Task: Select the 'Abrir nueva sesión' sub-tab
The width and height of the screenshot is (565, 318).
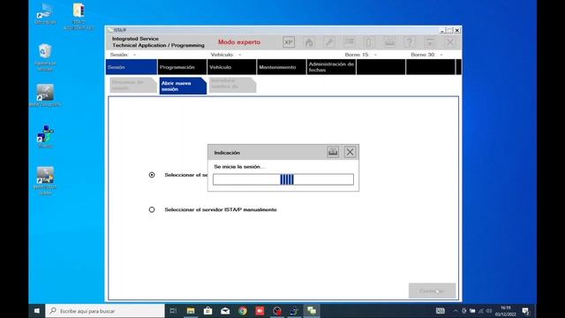Action: [x=183, y=86]
